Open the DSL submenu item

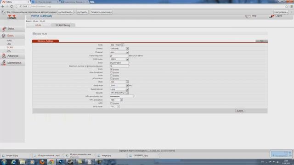(x=9, y=51)
